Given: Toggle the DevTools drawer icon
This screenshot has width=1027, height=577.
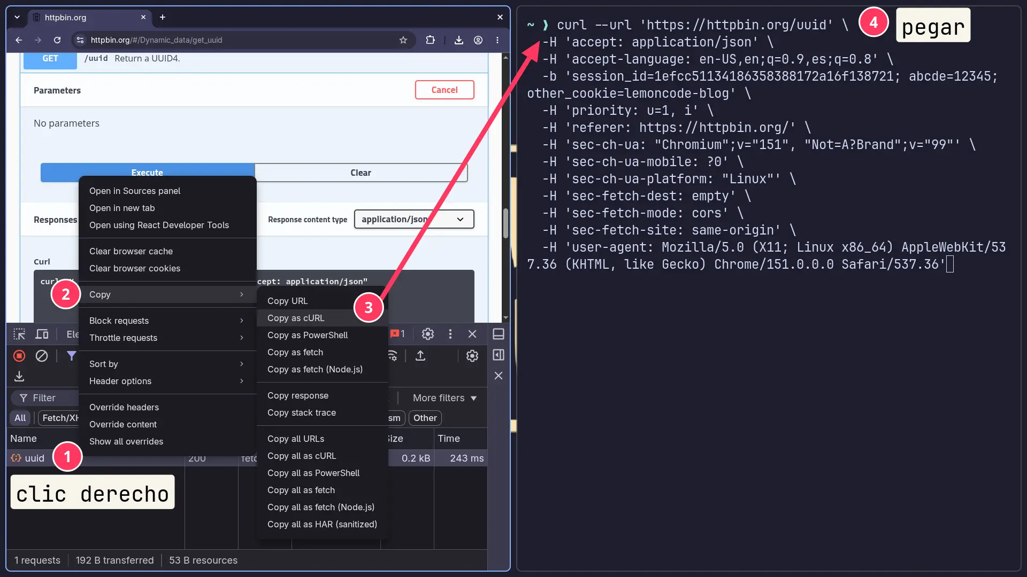Looking at the screenshot, I should click(x=499, y=334).
